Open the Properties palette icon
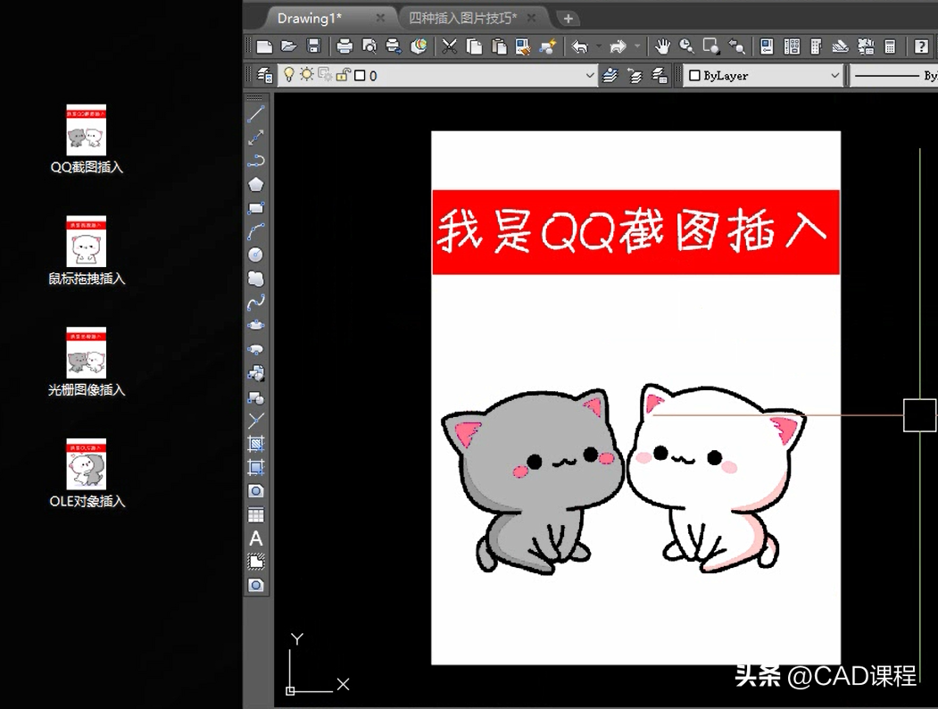938x709 pixels. [767, 46]
